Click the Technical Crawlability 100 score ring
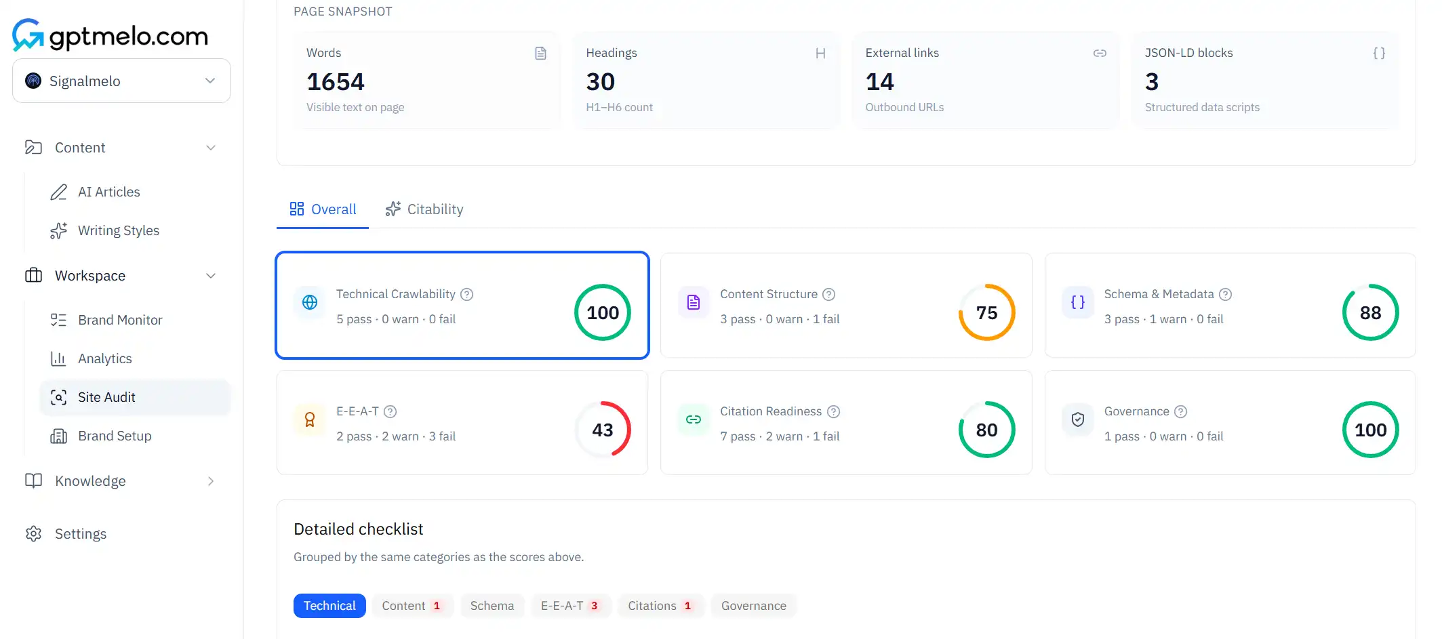The height and width of the screenshot is (639, 1442). (x=603, y=312)
